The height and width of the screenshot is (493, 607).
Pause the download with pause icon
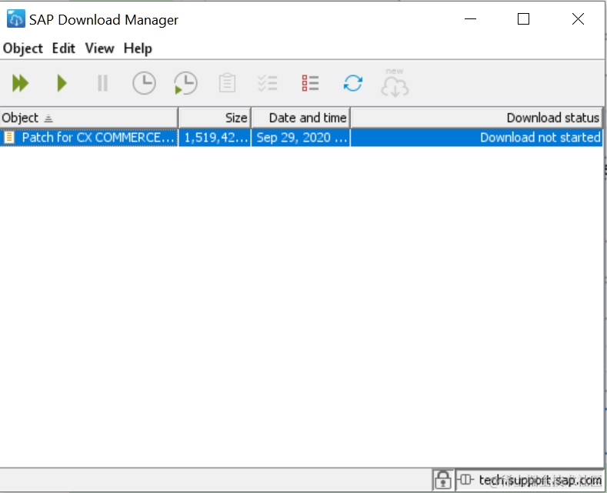click(x=102, y=83)
